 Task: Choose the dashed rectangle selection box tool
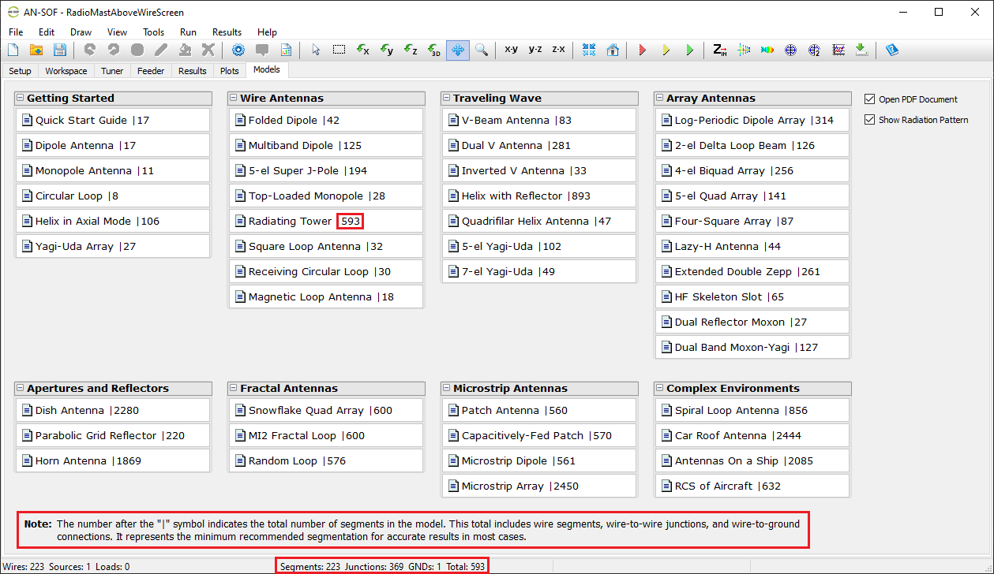coord(339,50)
